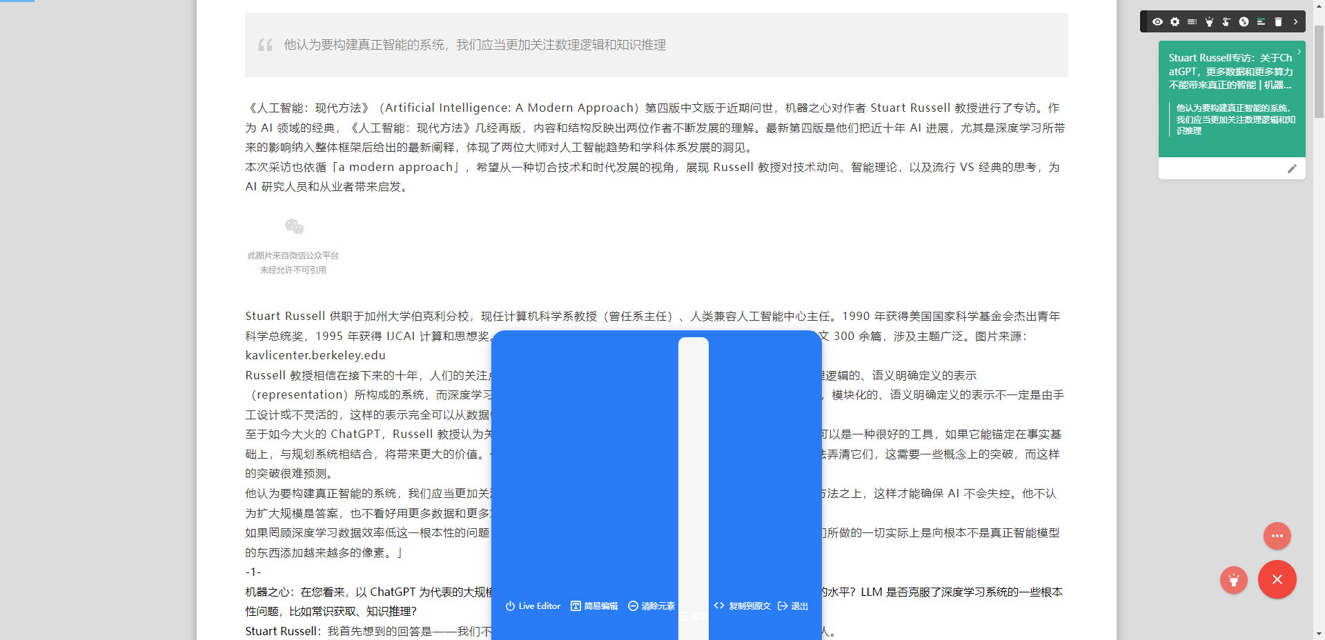Collapse the green note card chevron
The width and height of the screenshot is (1325, 640).
pyautogui.click(x=1299, y=52)
